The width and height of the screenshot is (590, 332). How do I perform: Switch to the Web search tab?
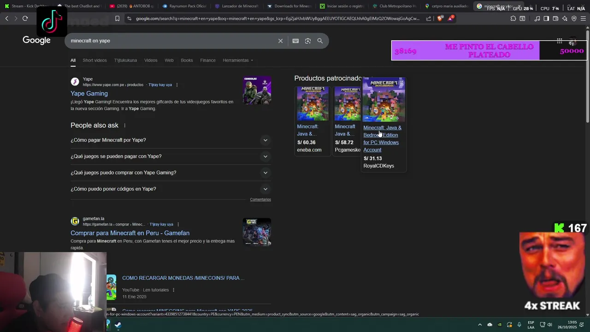tap(169, 60)
